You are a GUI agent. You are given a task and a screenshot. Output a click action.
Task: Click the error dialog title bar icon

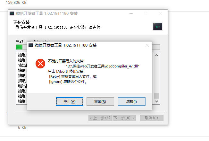31,45
